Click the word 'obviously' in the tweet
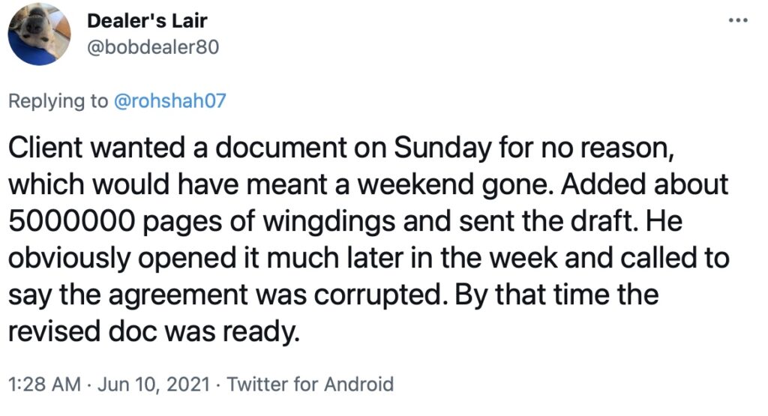The image size is (768, 416). click(x=69, y=258)
